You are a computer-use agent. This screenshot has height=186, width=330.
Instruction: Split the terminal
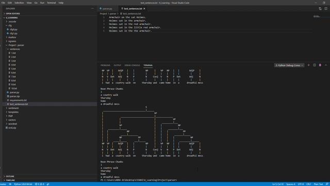pos(315,65)
